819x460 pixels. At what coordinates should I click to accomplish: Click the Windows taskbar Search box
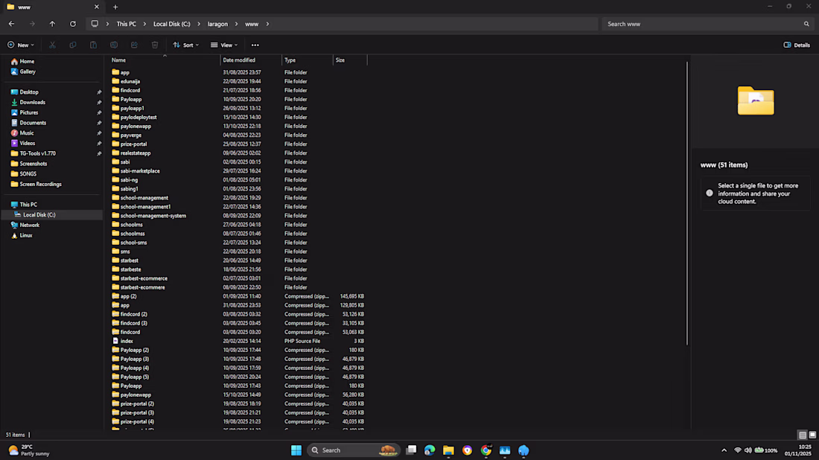353,450
